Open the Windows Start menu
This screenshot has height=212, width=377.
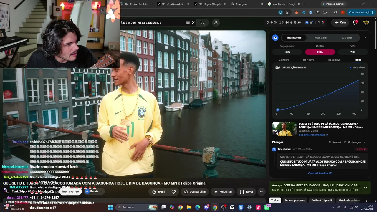110,207
